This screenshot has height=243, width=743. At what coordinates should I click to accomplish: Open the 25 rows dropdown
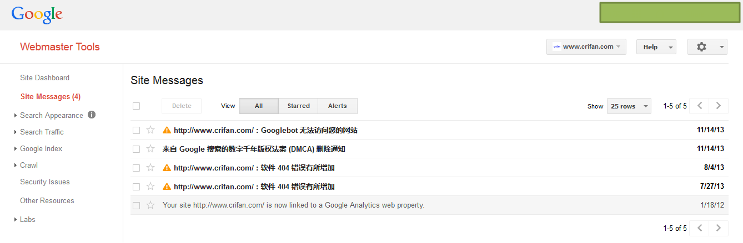[629, 106]
